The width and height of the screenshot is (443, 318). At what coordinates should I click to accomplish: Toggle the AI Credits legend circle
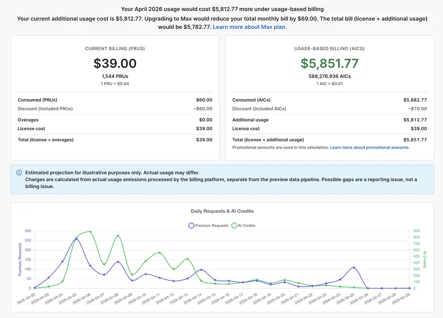[234, 225]
